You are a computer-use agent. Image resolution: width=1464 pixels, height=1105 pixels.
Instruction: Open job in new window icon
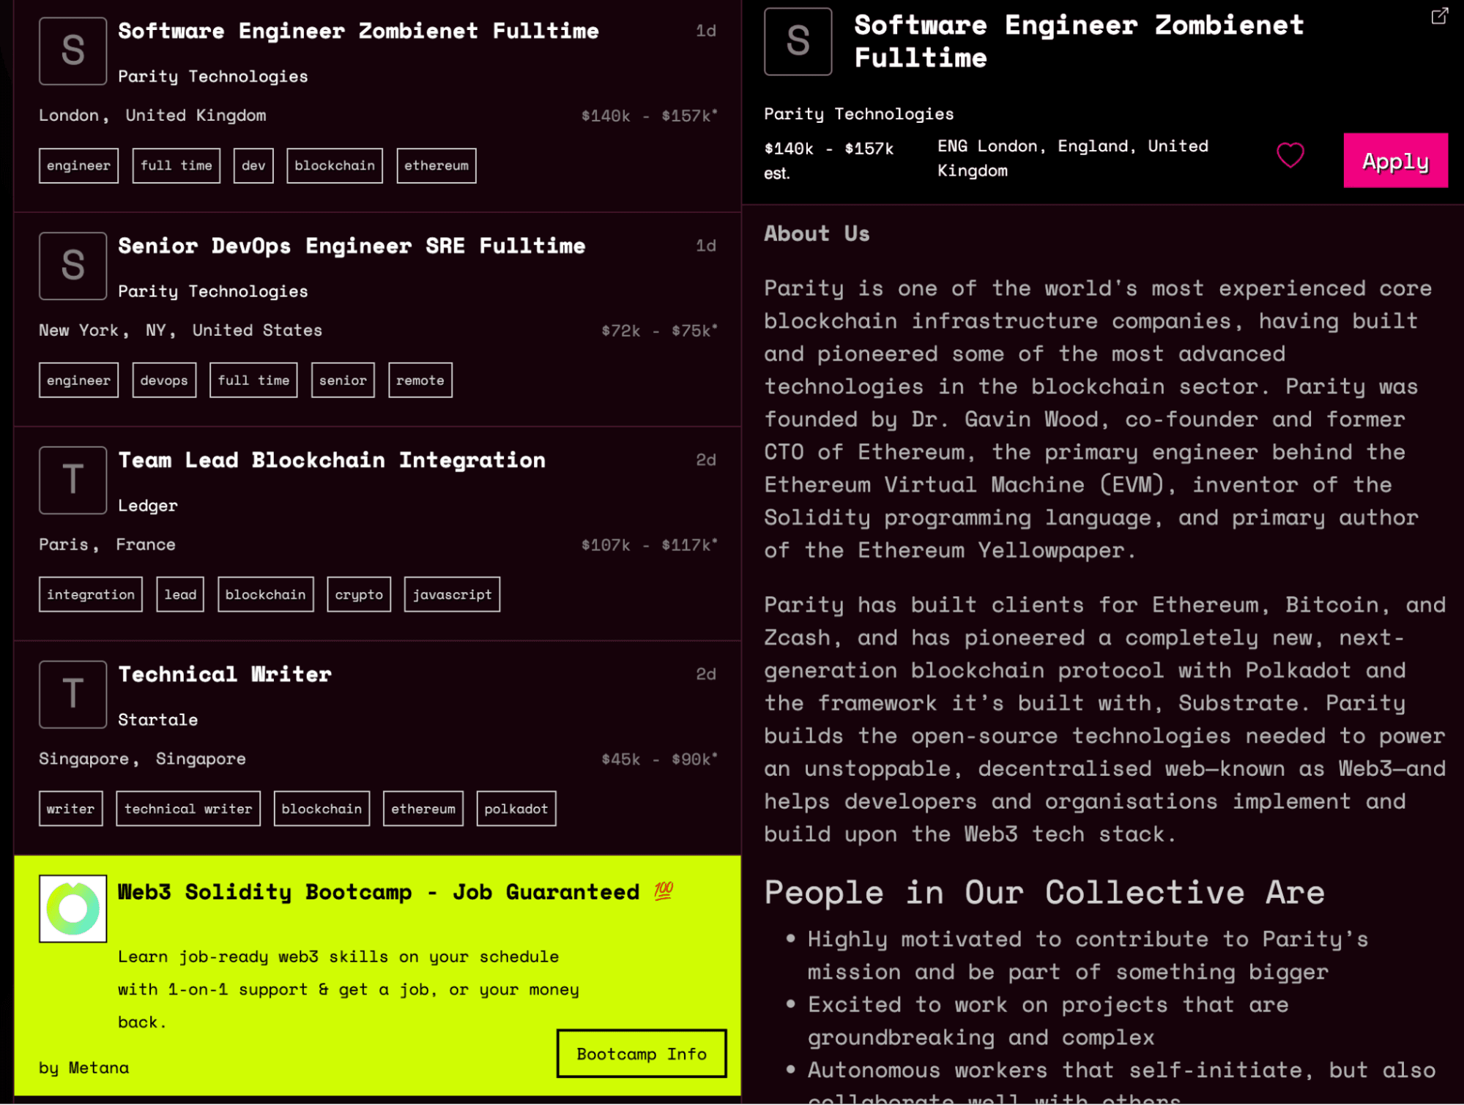tap(1439, 16)
